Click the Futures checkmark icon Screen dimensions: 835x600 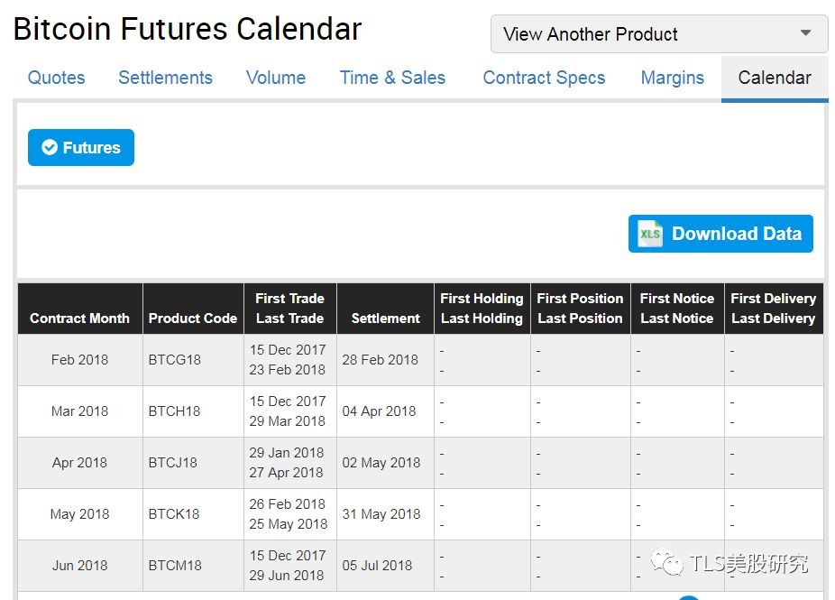[x=50, y=148]
